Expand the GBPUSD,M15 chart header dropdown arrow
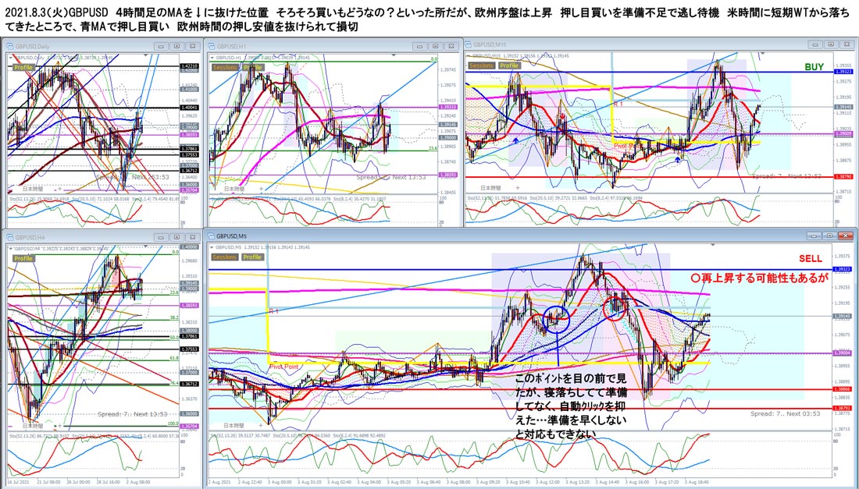 469,56
